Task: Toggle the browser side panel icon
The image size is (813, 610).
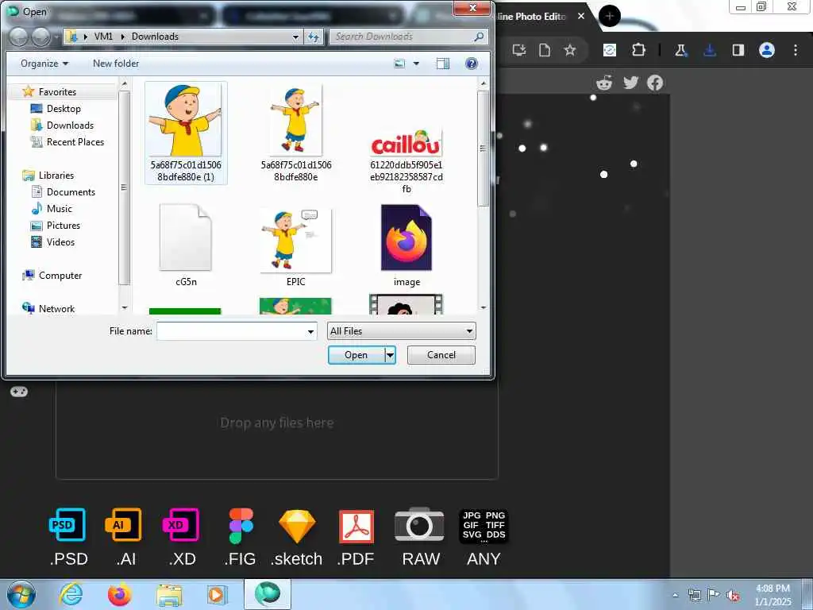Action: click(738, 50)
